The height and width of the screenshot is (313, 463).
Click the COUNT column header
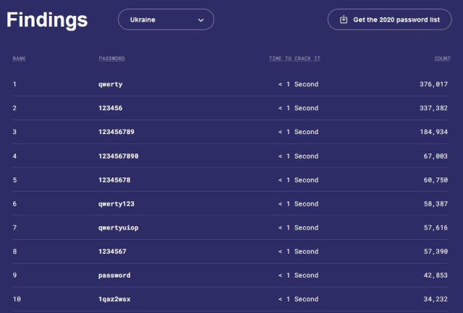click(x=442, y=58)
